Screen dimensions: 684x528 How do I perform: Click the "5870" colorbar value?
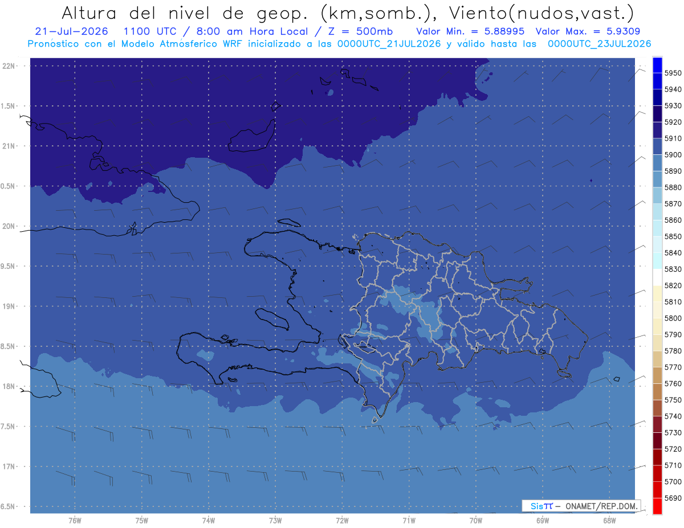[673, 204]
